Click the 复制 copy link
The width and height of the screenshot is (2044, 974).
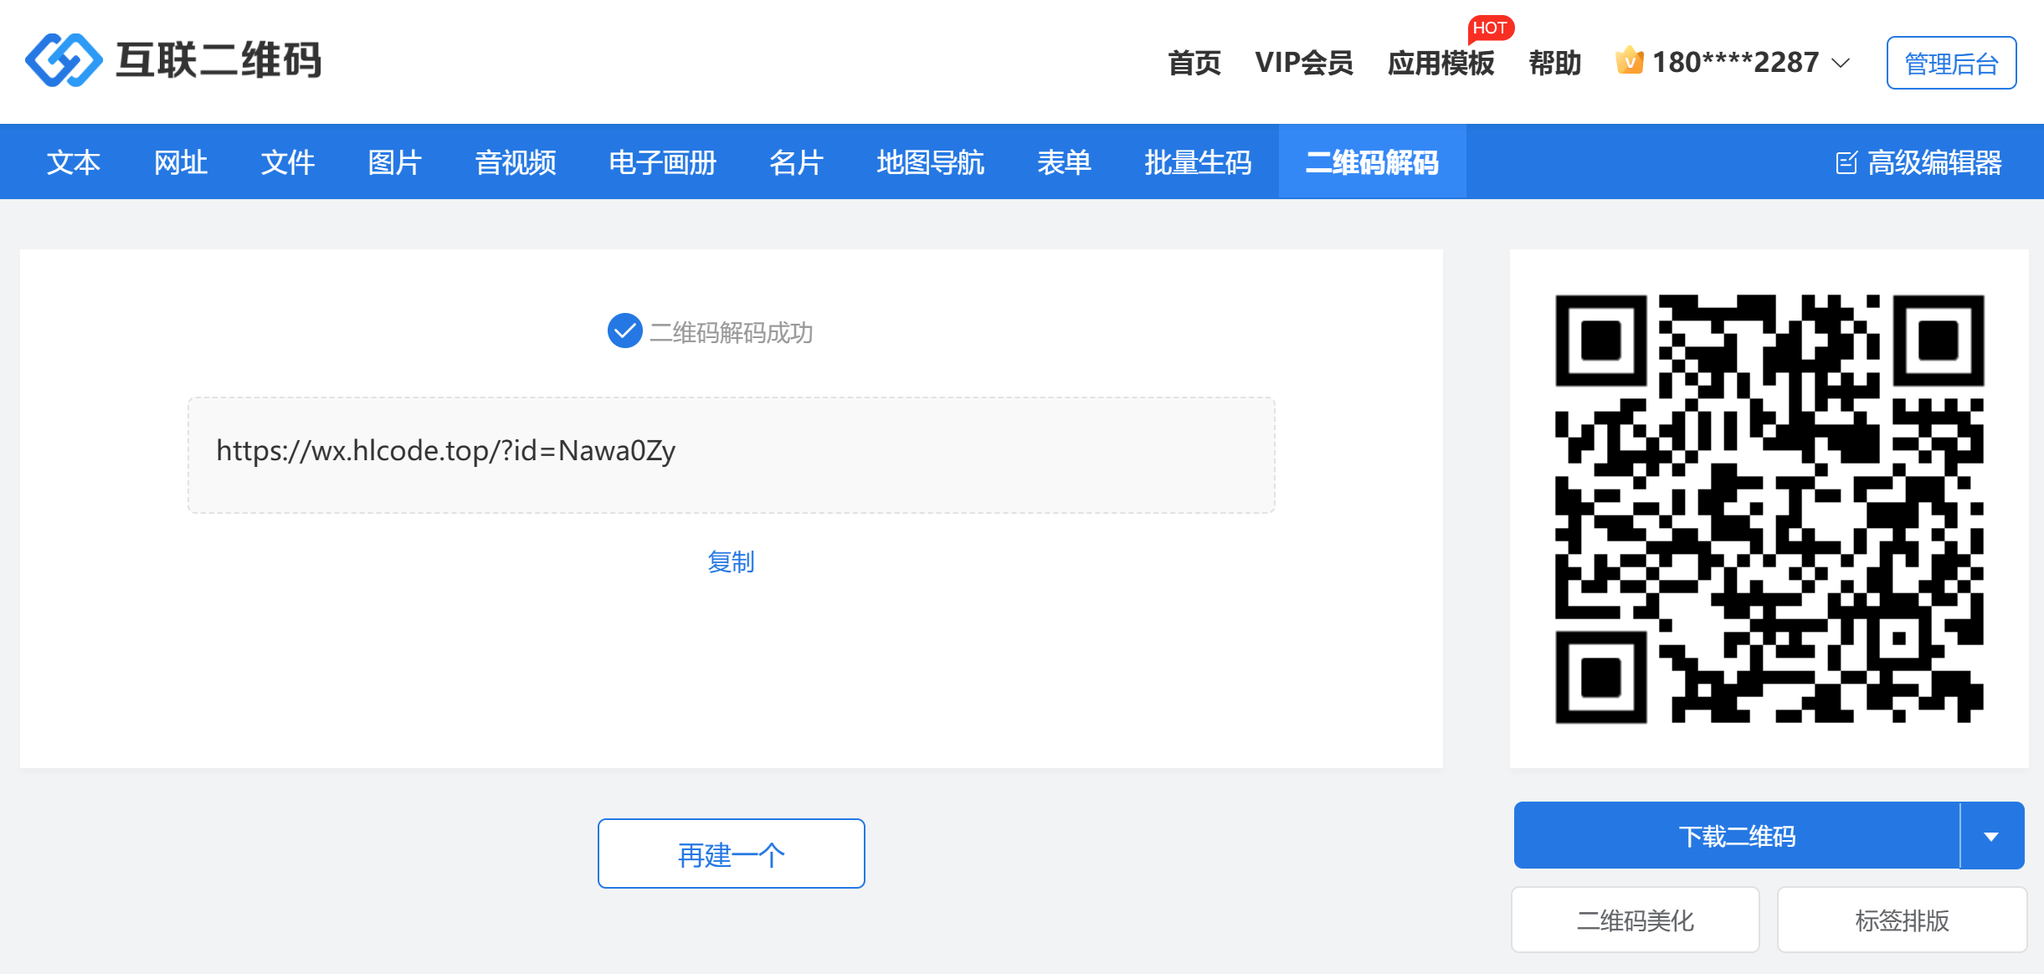[732, 561]
